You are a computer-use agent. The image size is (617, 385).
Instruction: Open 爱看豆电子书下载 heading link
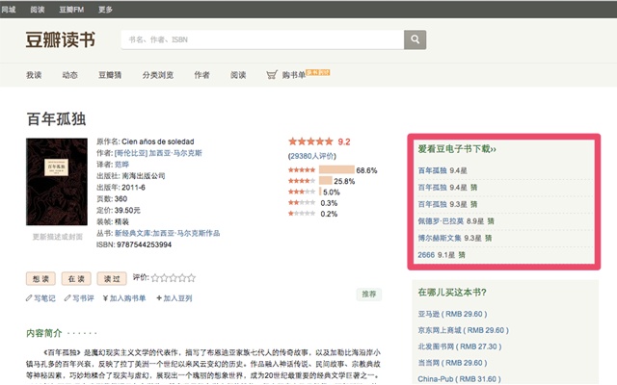pyautogui.click(x=457, y=149)
